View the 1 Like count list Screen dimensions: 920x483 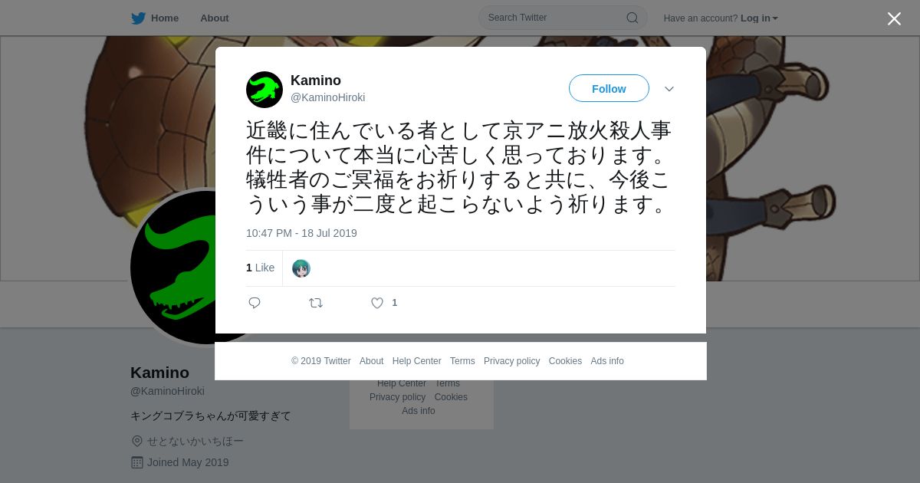point(260,268)
